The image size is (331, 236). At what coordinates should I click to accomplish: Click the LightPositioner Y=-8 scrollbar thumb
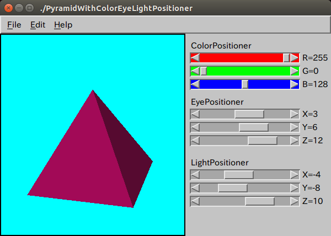coord(233,188)
